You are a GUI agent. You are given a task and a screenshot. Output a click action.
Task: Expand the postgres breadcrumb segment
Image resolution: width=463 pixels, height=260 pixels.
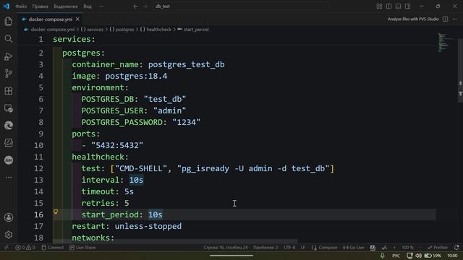(x=122, y=30)
